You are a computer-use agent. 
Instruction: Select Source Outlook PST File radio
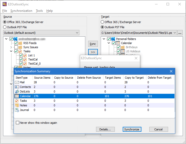click(5, 27)
